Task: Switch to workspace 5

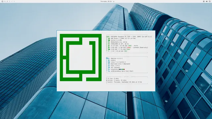Action: 14,1
